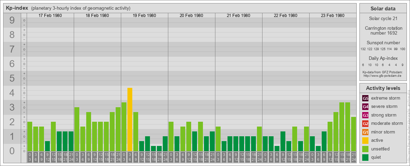The height and width of the screenshot is (166, 410).
Task: Click the 'moderate storm' legend label
Action: point(387,123)
